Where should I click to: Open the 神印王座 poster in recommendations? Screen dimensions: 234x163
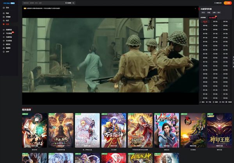220,131
